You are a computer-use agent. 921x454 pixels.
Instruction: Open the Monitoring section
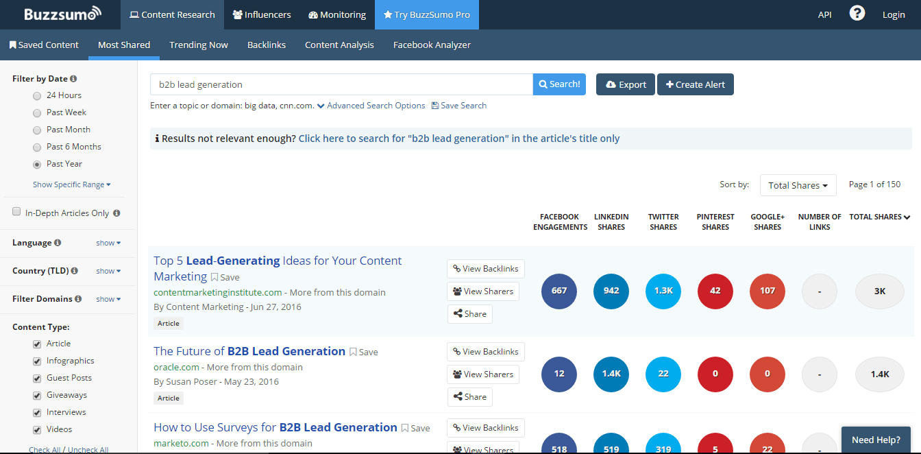tap(337, 14)
